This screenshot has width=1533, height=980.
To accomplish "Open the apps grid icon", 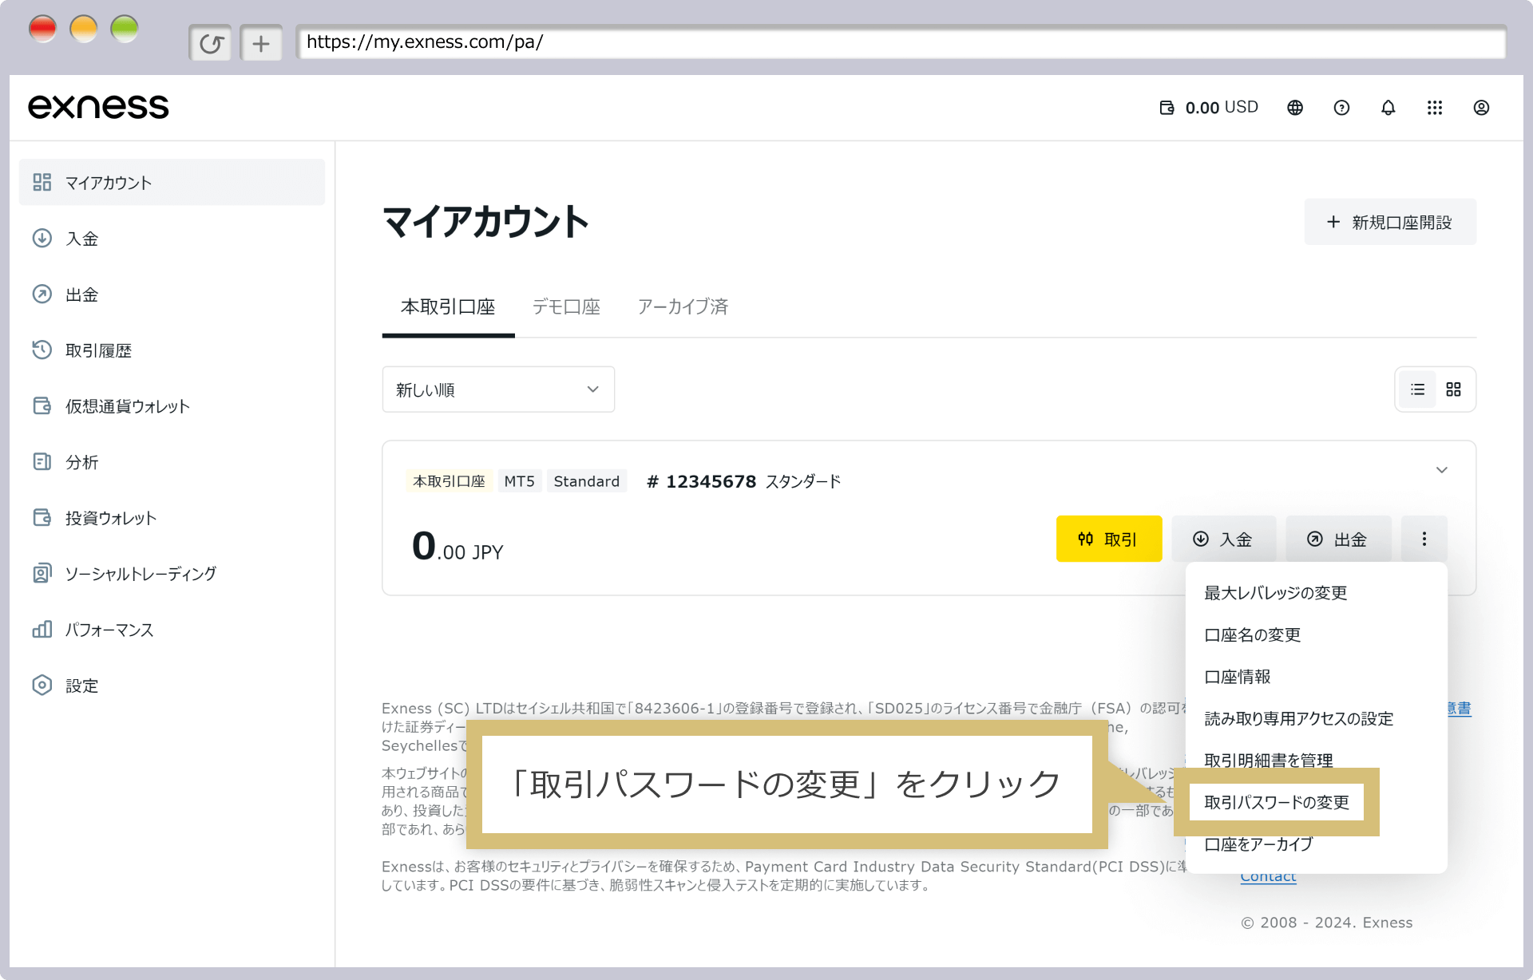I will pos(1435,108).
